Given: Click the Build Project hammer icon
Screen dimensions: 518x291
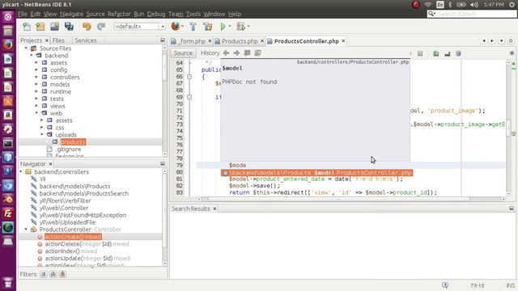Looking at the screenshot, I should 193,27.
